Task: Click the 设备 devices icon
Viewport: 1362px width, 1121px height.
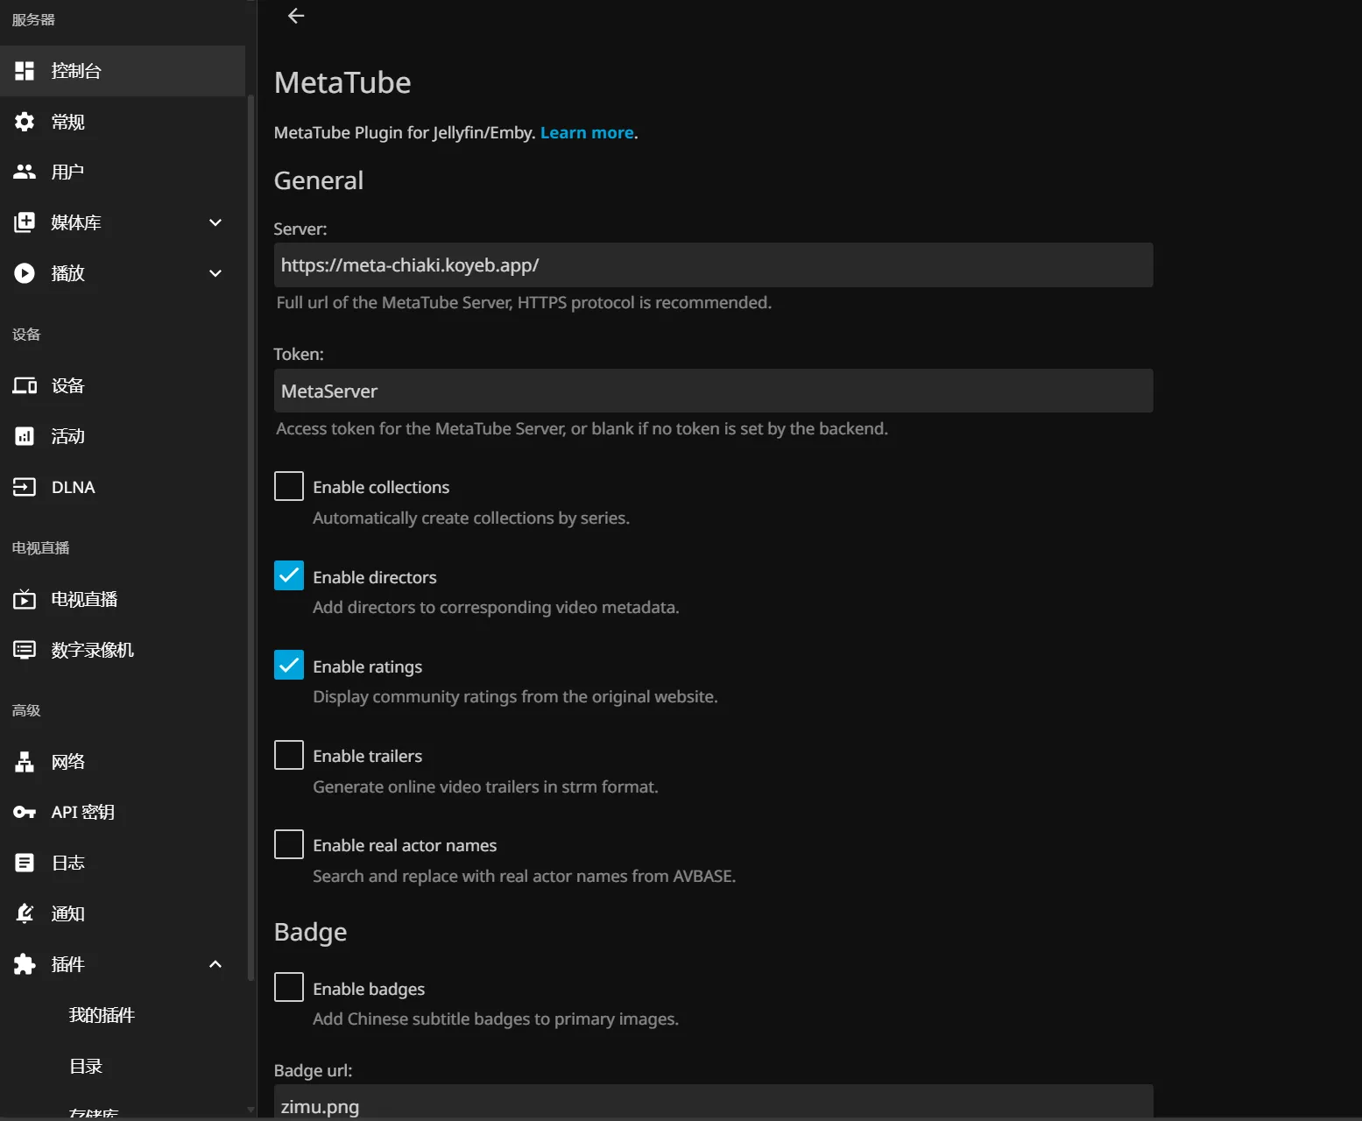Action: coord(25,385)
